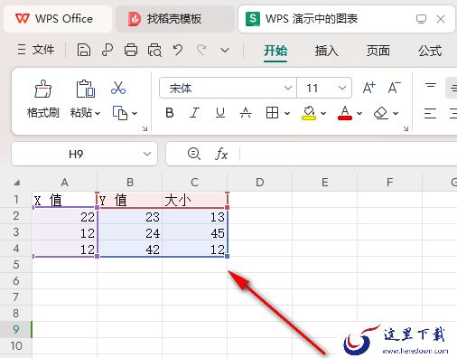The image size is (457, 358).
Task: Open Print Preview icon
Action: click(x=154, y=50)
